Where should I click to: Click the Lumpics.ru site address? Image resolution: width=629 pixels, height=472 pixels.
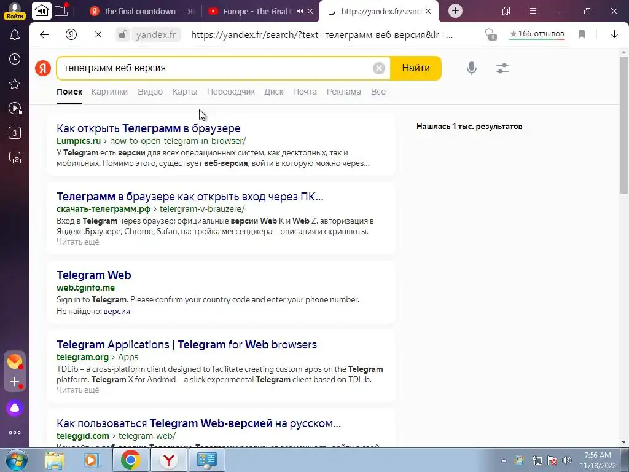[x=79, y=141]
